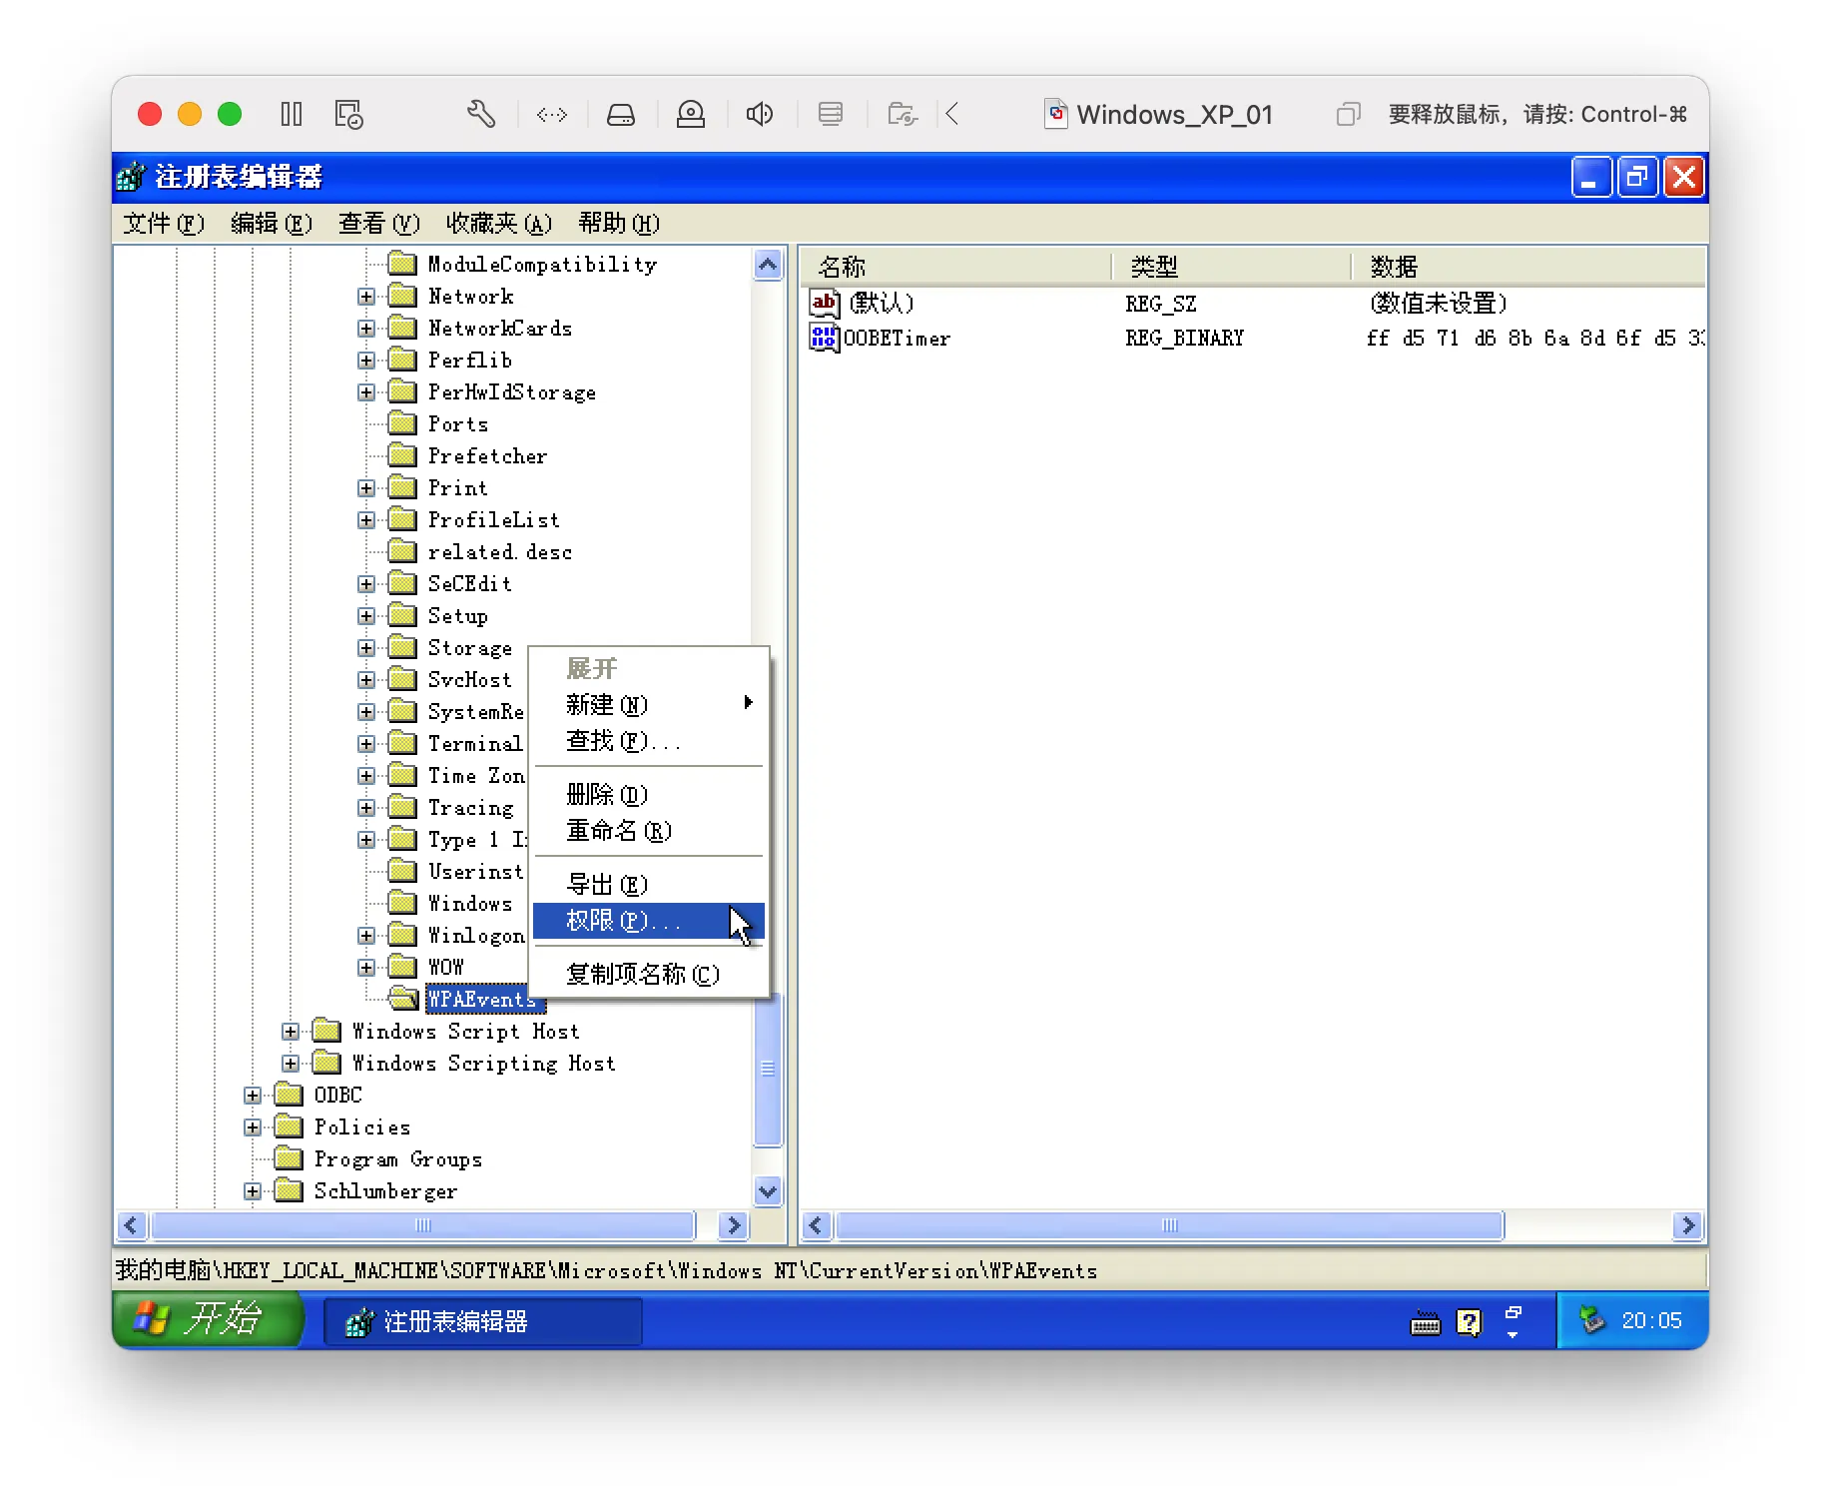Pause the virtual machine from the toolbar
1821x1498 pixels.
292,114
